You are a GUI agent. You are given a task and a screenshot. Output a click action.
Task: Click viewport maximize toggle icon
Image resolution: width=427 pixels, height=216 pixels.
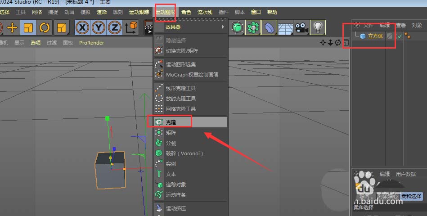345,42
